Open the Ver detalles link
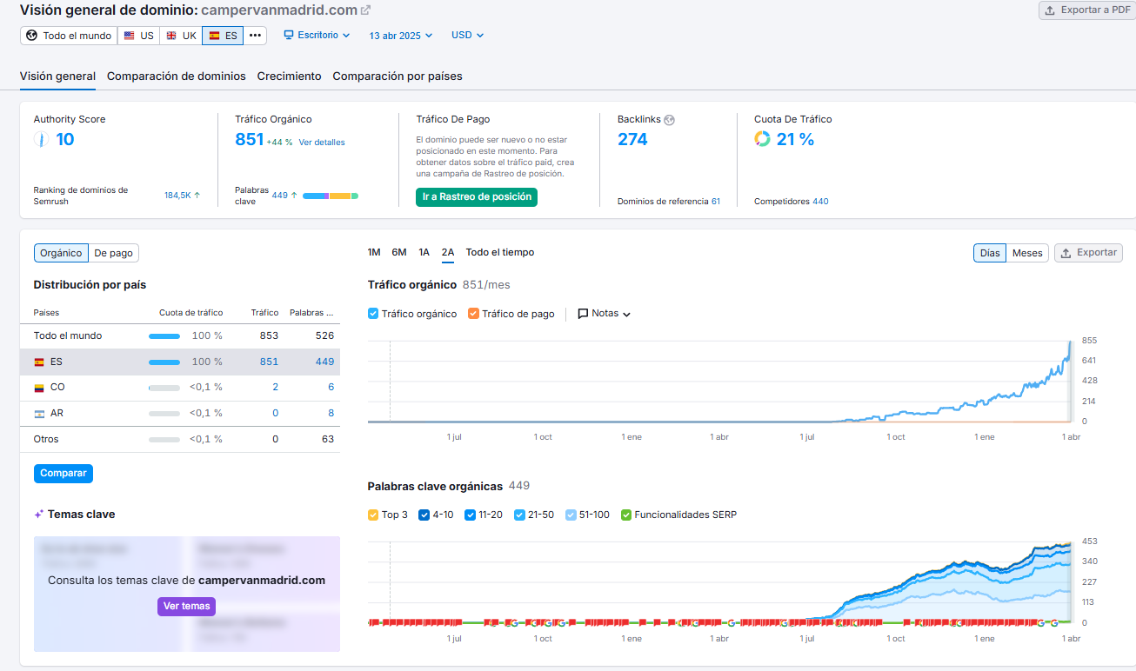Screen dimensions: 1136x671 pos(321,143)
